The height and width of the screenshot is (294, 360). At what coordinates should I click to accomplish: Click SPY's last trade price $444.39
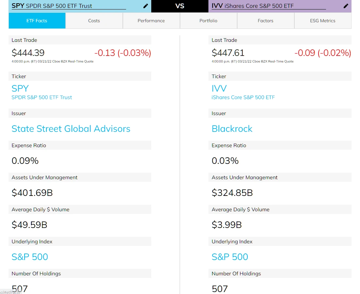click(28, 53)
